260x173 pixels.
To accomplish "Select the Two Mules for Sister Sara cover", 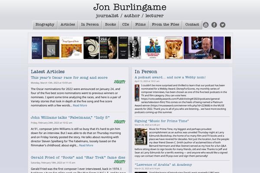I will coord(153,48).
